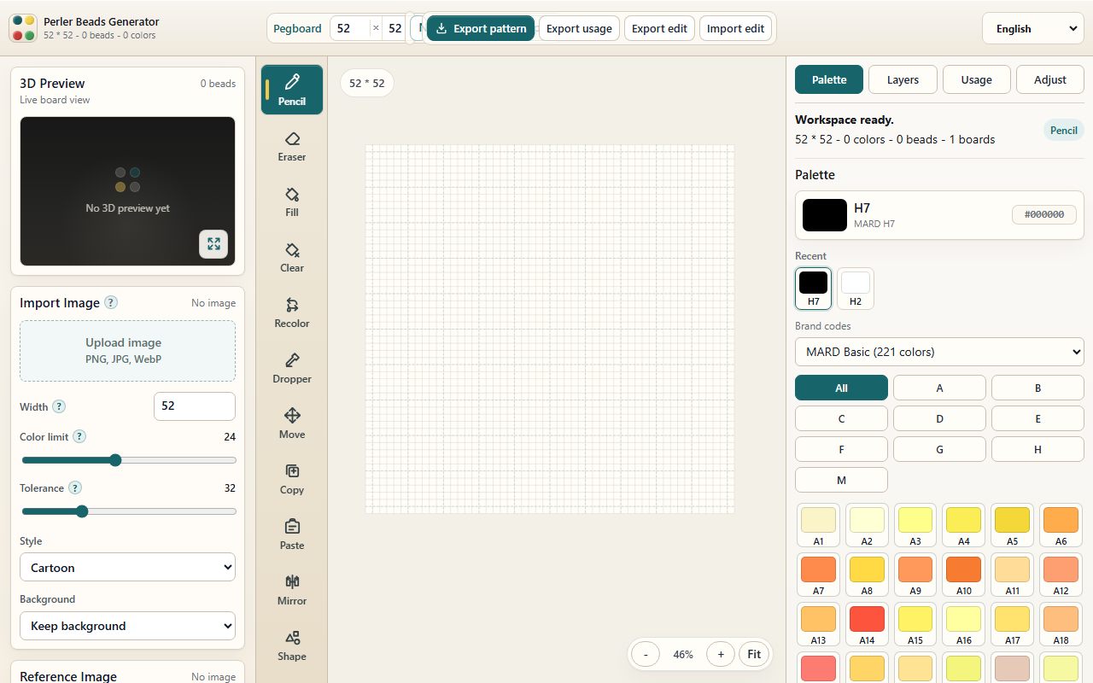Pick the A14 red color swatch
The height and width of the screenshot is (683, 1093).
pyautogui.click(x=867, y=624)
